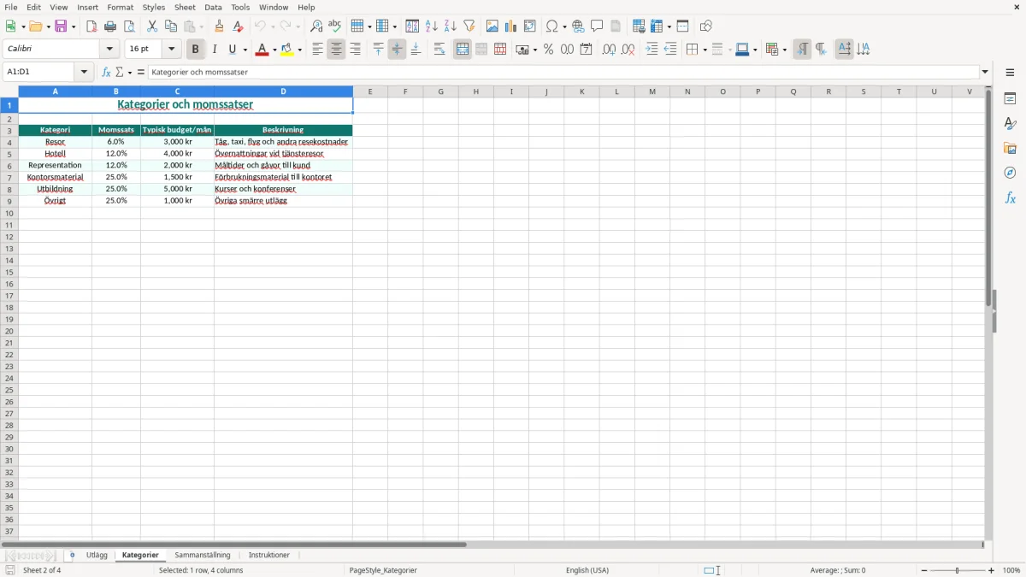Click the Format as Percent icon
The width and height of the screenshot is (1026, 577).
[x=548, y=50]
